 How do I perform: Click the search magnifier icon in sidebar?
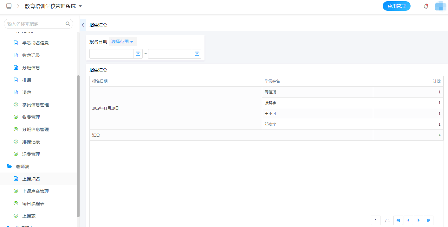click(x=68, y=23)
